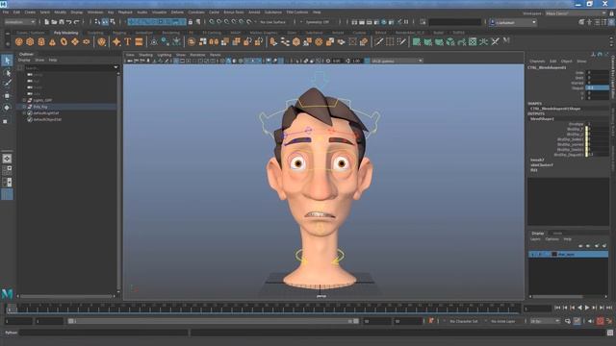Viewport: 616px width, 346px height.
Task: Click the Symmetry Off button
Action: pos(318,22)
